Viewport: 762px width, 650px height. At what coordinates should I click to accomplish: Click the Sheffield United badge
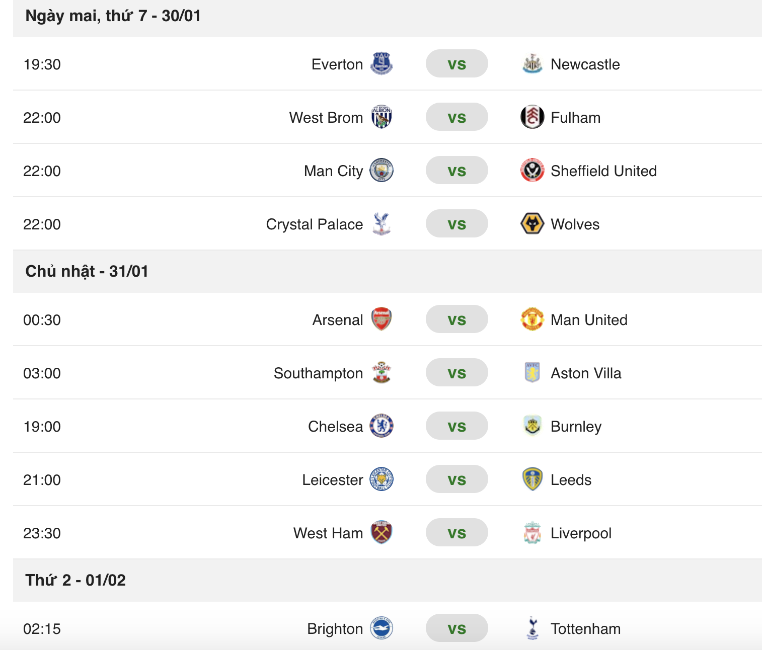tap(532, 171)
